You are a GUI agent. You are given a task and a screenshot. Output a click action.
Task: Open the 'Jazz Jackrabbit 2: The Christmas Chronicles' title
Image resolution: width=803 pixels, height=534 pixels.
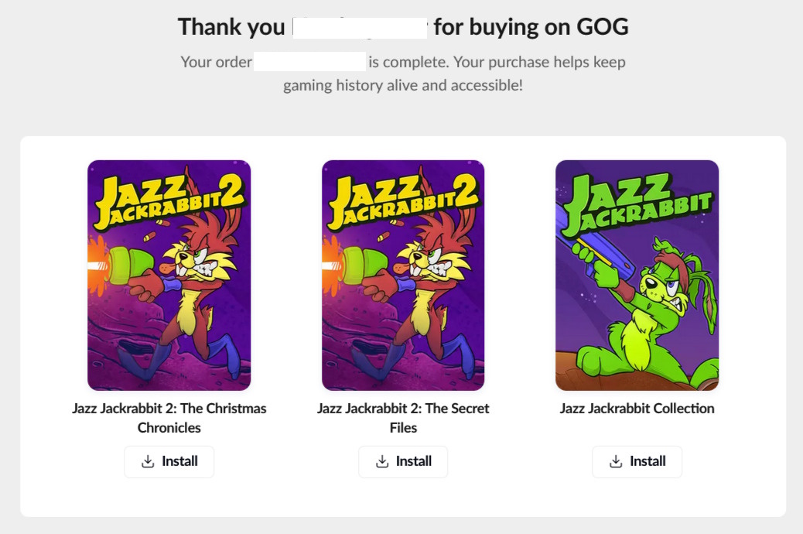tap(169, 418)
